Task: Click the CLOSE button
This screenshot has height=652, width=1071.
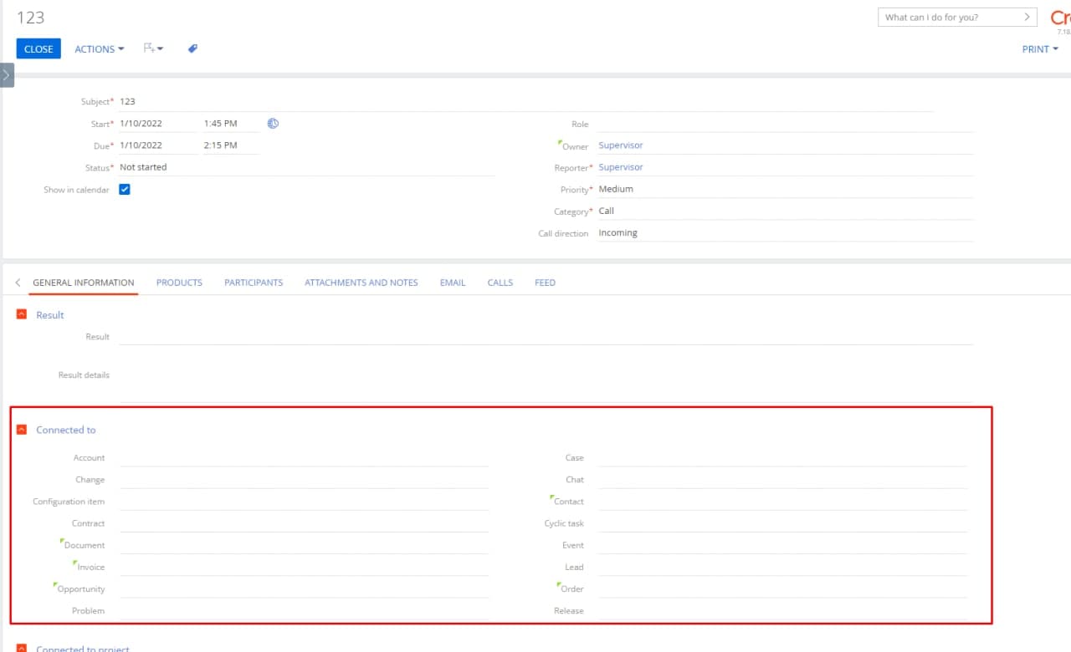Action: [x=38, y=49]
